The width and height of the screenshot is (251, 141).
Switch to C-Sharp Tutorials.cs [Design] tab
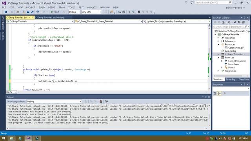pos(50,18)
